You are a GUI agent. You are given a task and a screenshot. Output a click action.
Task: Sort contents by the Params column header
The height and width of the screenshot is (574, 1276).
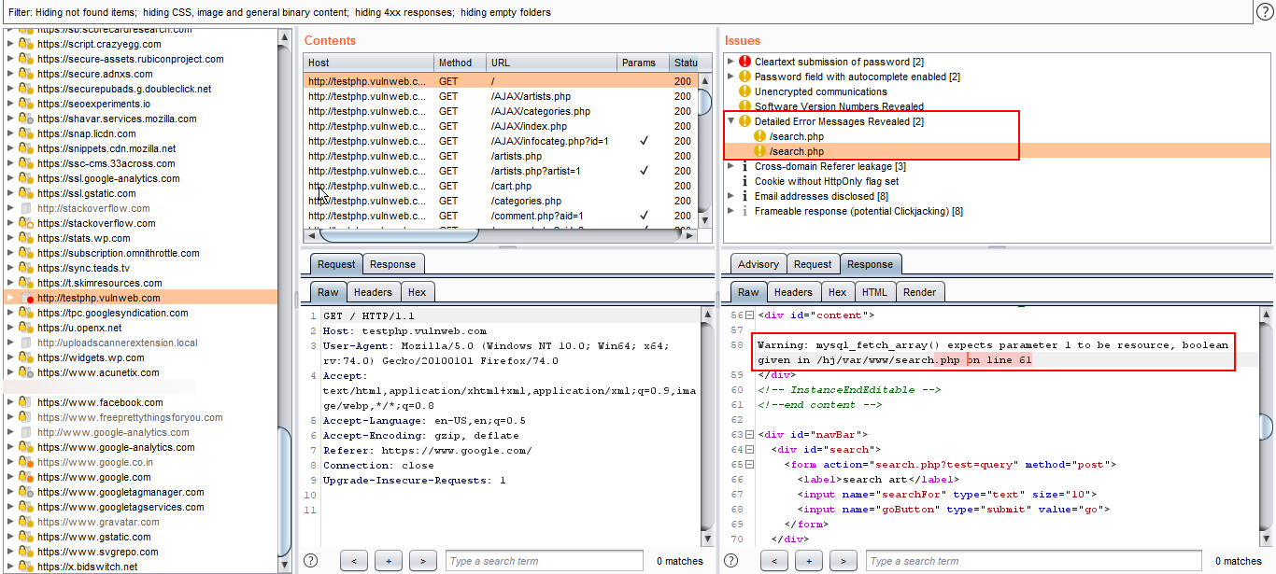coord(644,63)
